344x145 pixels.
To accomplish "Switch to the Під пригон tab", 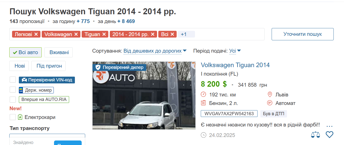I will [48, 66].
